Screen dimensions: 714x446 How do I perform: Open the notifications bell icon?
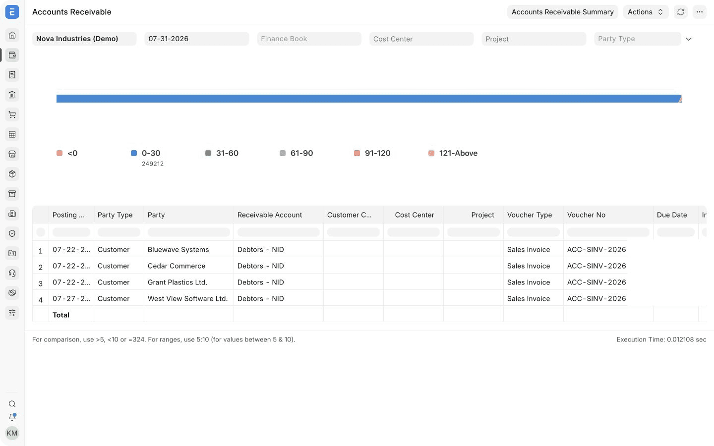[12, 417]
